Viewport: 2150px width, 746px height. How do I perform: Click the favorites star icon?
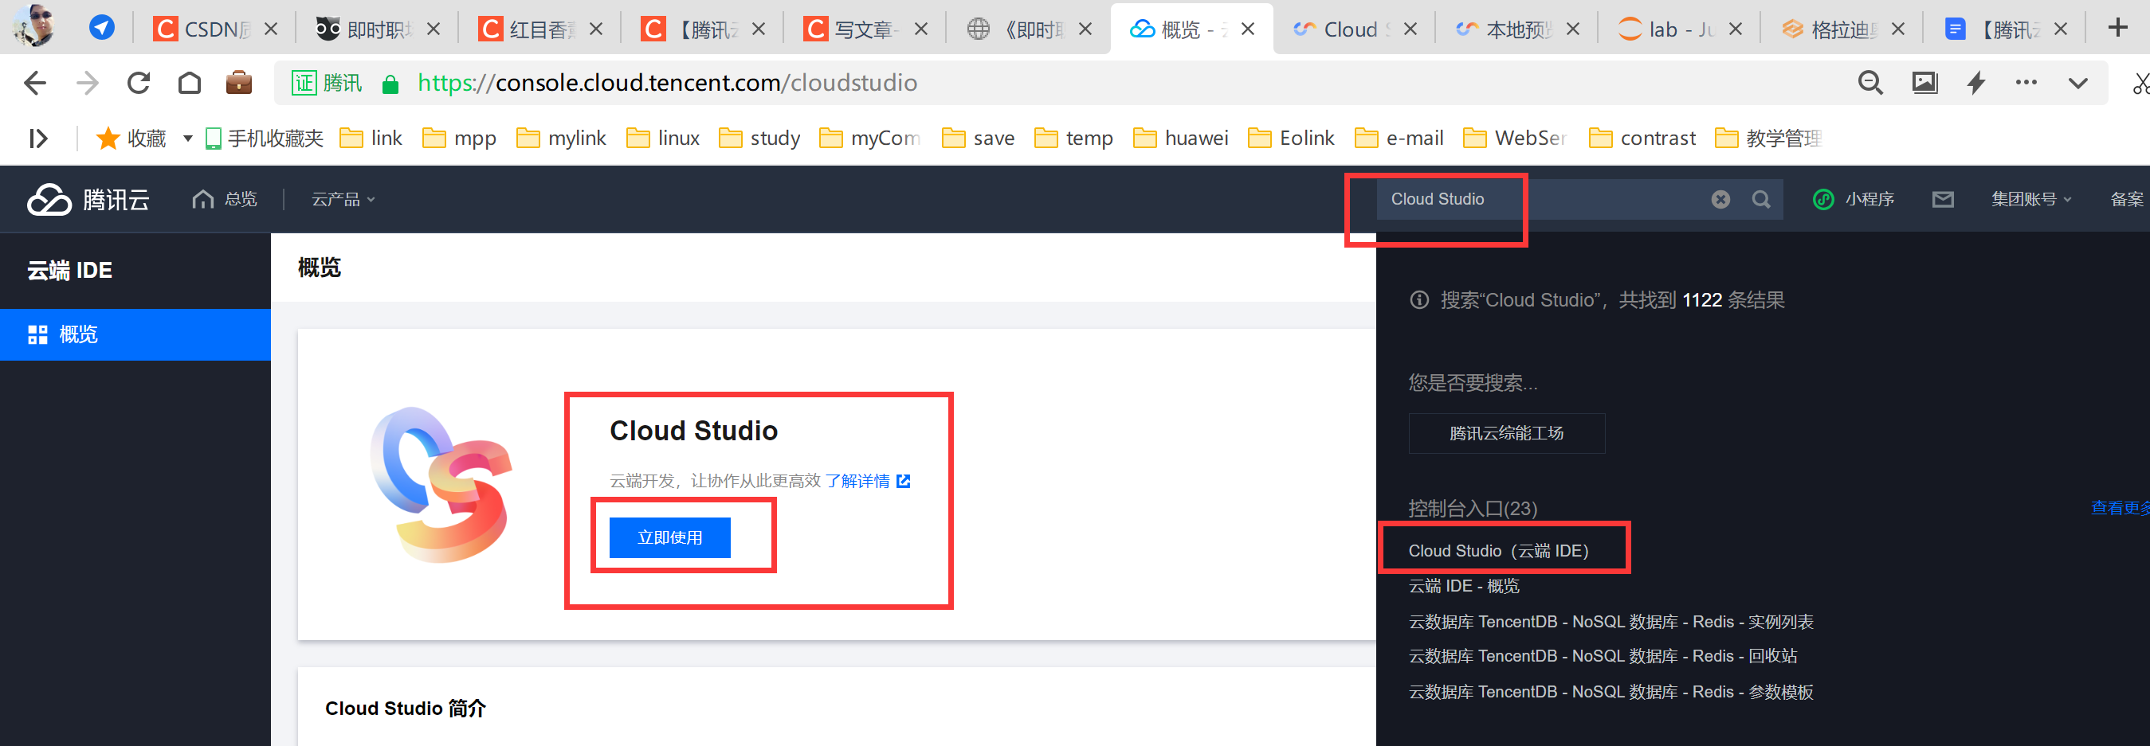click(108, 139)
